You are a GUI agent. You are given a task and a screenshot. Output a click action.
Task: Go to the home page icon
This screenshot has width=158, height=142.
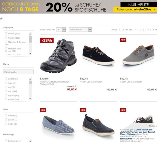1,19
